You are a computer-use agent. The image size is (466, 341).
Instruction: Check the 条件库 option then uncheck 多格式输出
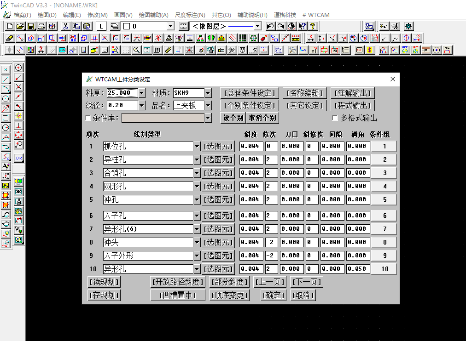point(87,118)
